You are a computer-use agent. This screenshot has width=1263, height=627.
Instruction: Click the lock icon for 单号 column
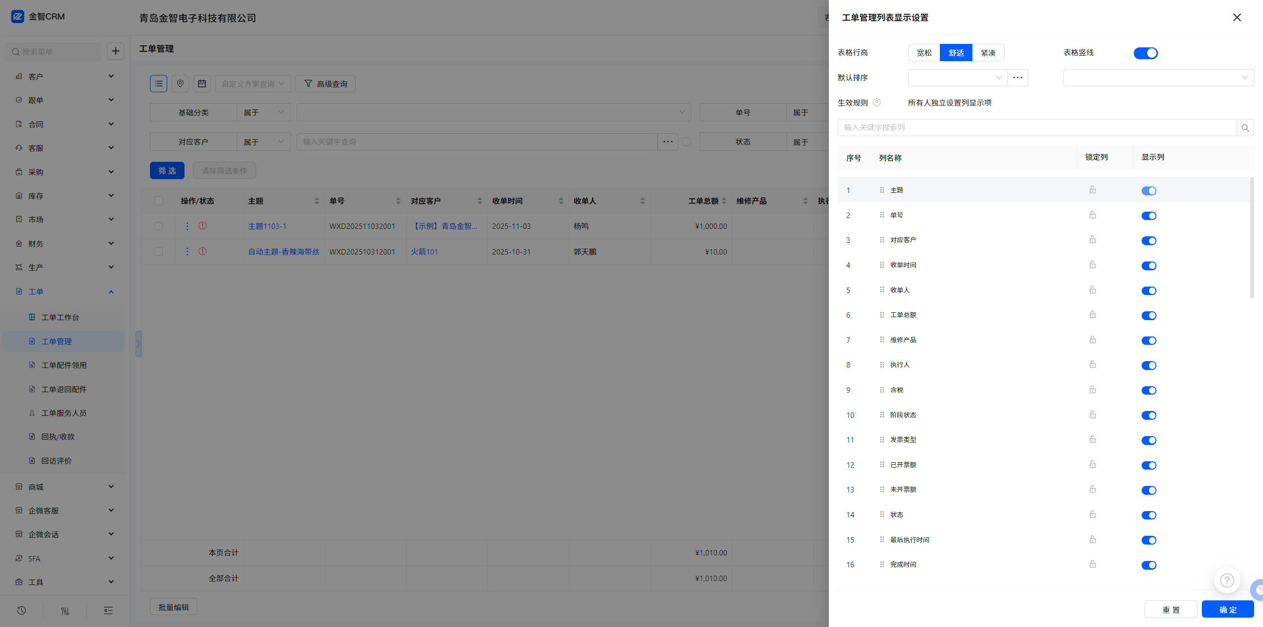tap(1092, 215)
